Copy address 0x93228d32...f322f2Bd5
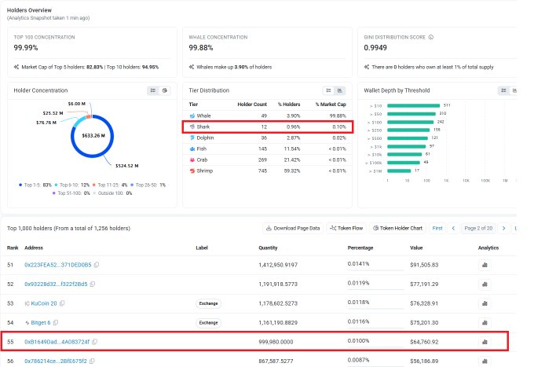534x367 pixels. (93, 284)
